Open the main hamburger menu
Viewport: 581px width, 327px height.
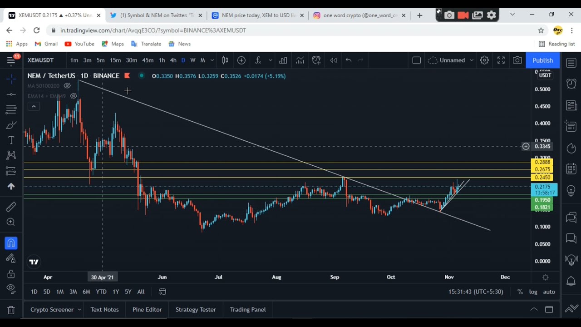[11, 60]
